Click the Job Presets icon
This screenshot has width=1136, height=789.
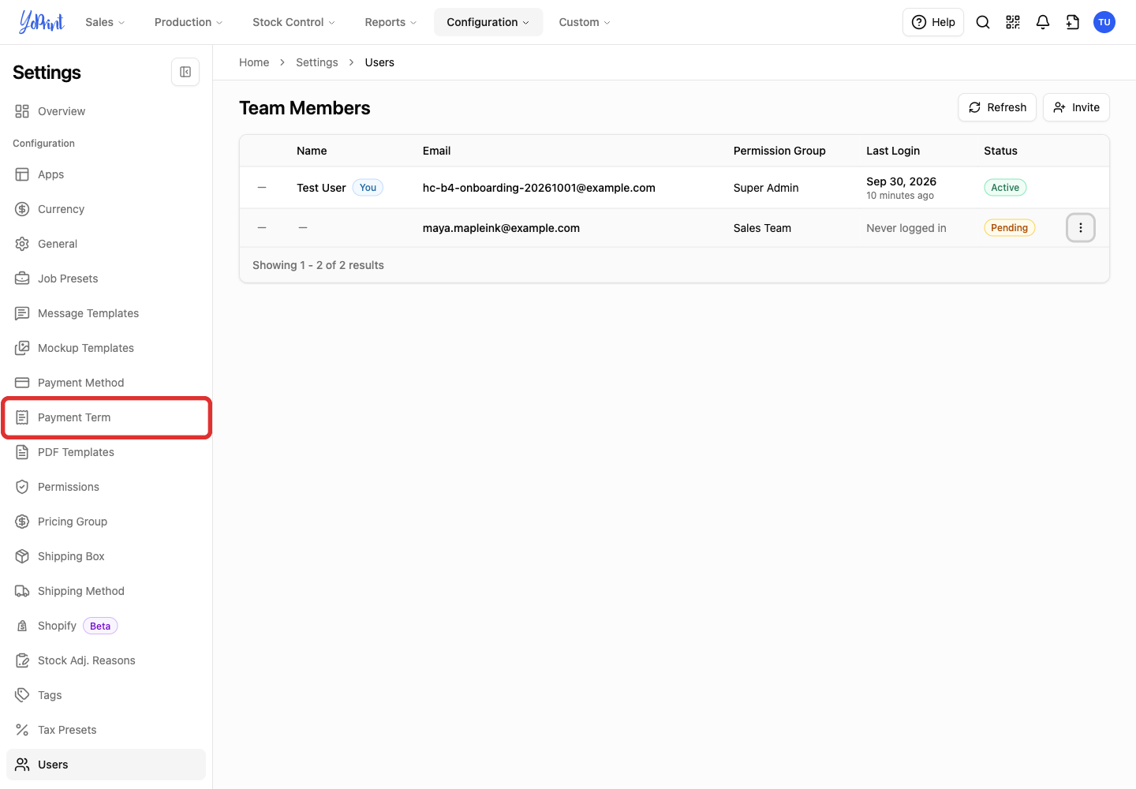click(x=22, y=279)
